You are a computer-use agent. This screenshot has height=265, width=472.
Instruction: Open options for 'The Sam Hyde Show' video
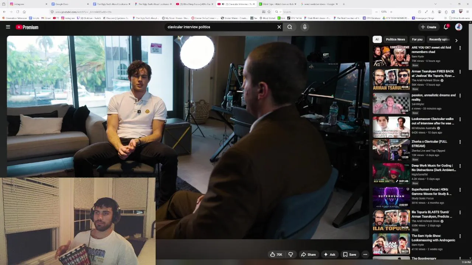click(460, 236)
